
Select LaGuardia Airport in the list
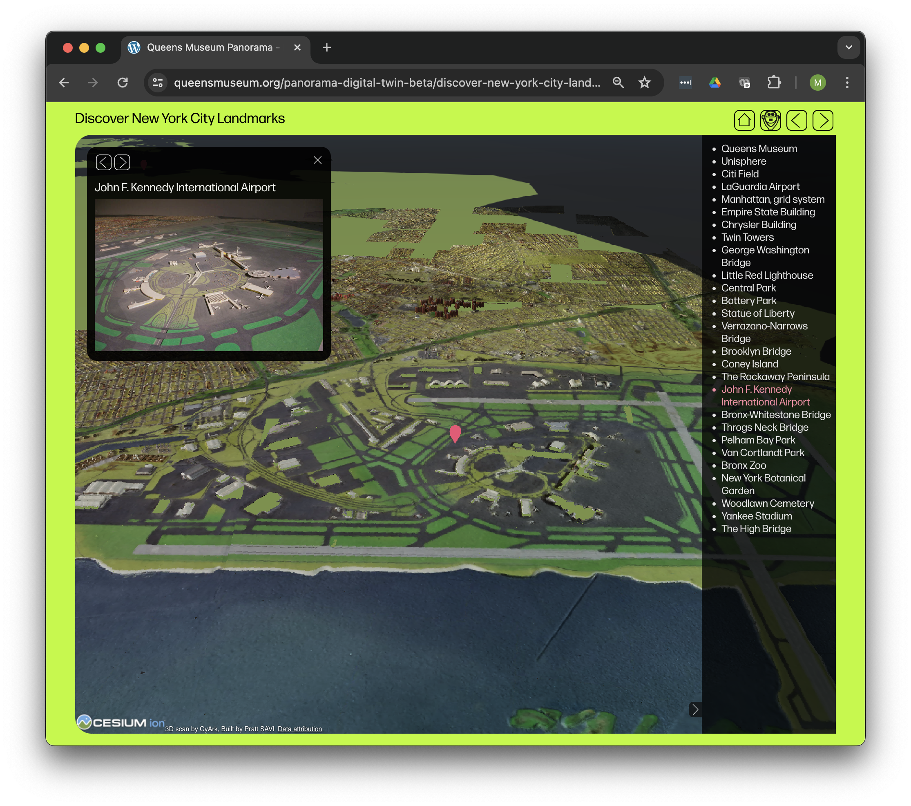(760, 187)
